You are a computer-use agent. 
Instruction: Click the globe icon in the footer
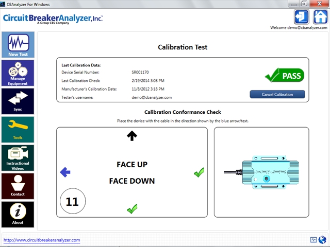(322, 240)
